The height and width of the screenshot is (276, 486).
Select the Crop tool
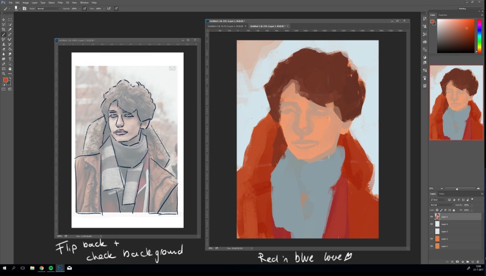[x=4, y=29]
